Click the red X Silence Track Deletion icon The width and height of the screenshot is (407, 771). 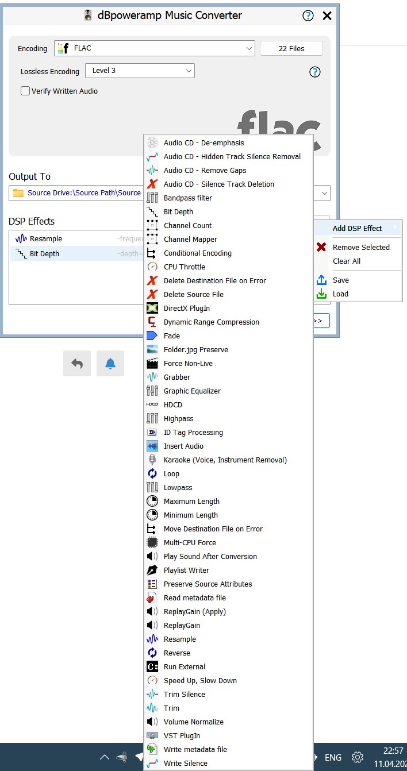152,184
